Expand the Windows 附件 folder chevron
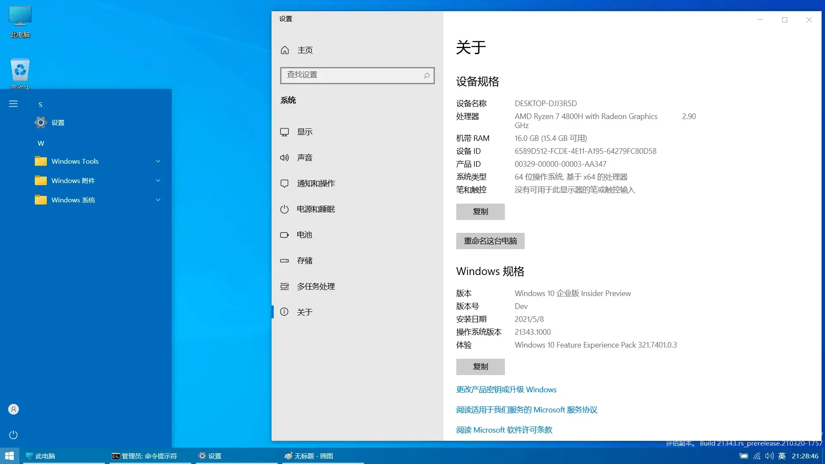 (158, 180)
